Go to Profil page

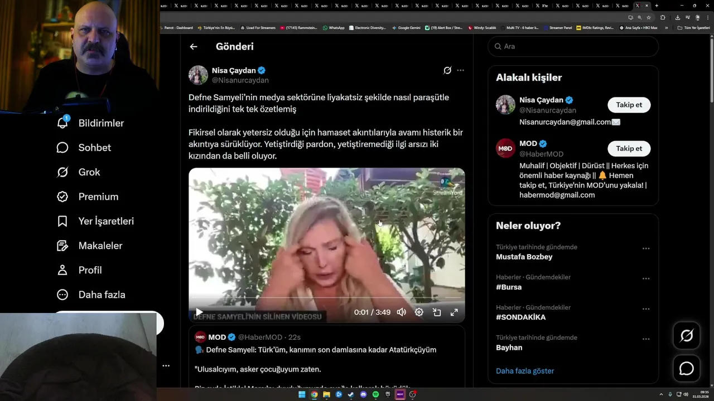click(79, 270)
